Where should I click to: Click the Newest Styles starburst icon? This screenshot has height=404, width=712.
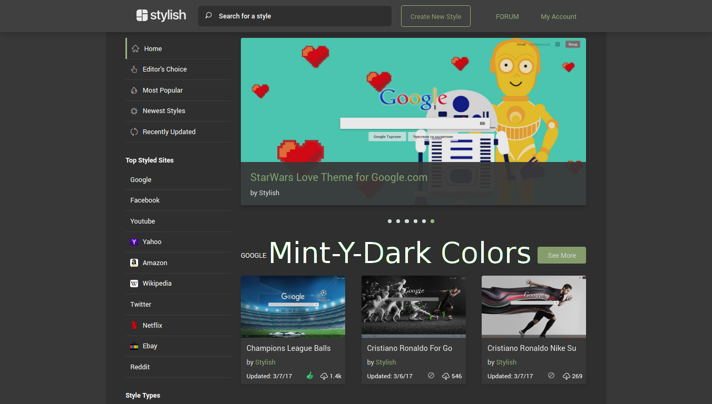(134, 111)
